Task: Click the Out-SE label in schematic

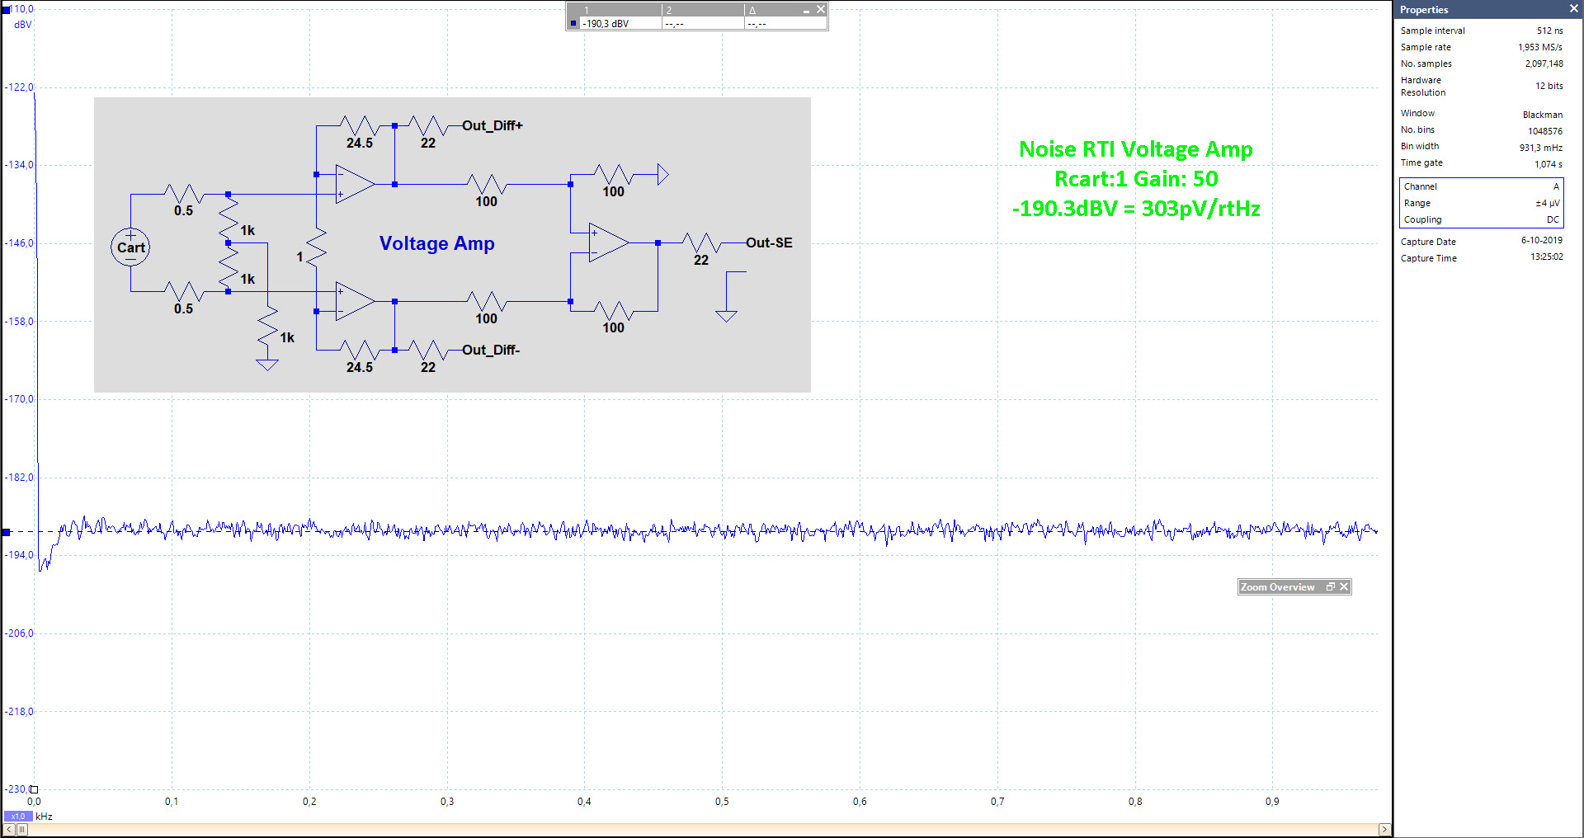Action: [769, 242]
